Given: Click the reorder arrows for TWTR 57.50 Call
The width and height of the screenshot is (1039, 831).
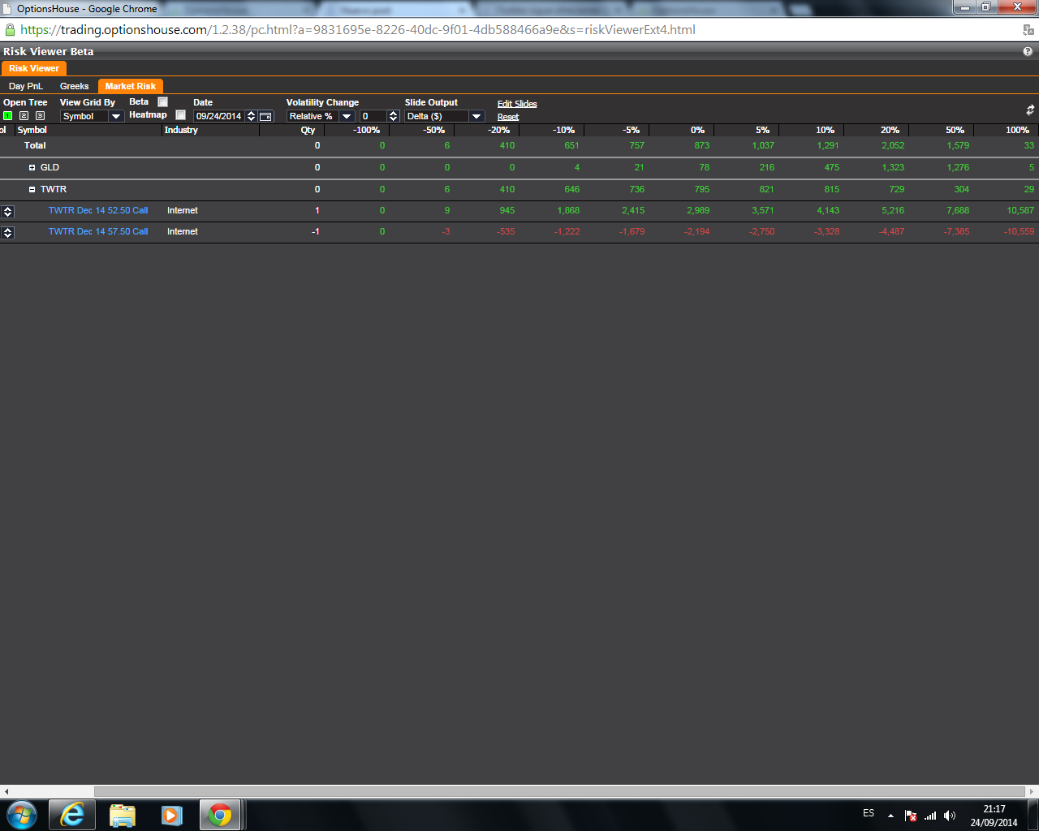Looking at the screenshot, I should pos(7,232).
